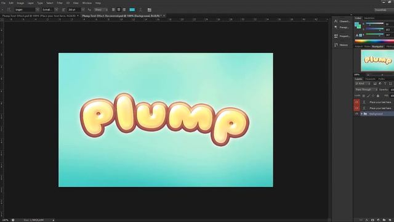The height and width of the screenshot is (222, 394).
Task: Toggle lock transparent pixels
Action: pos(363,96)
